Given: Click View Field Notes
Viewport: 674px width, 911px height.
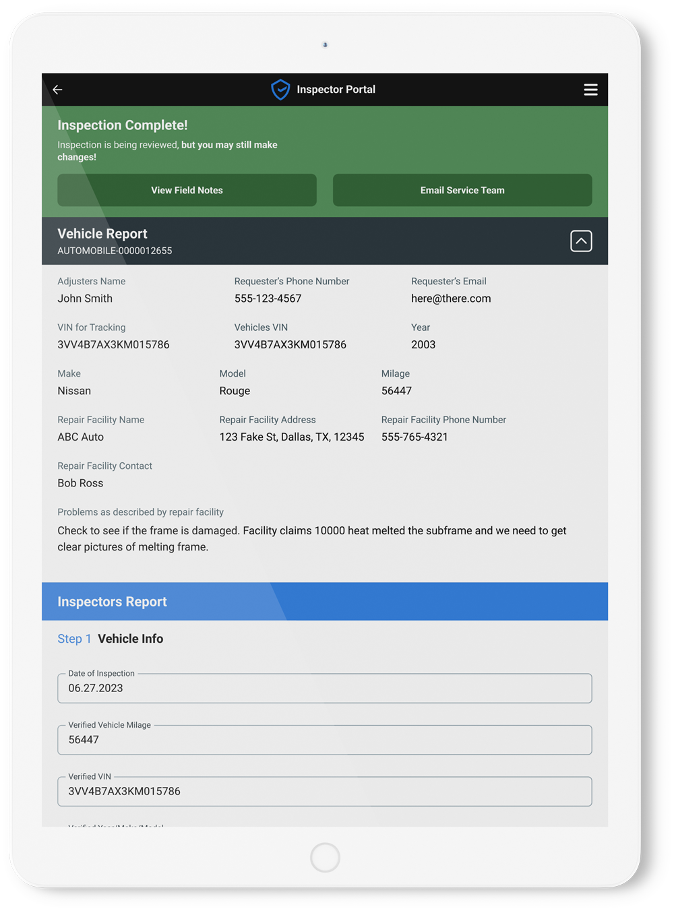Looking at the screenshot, I should 187,190.
